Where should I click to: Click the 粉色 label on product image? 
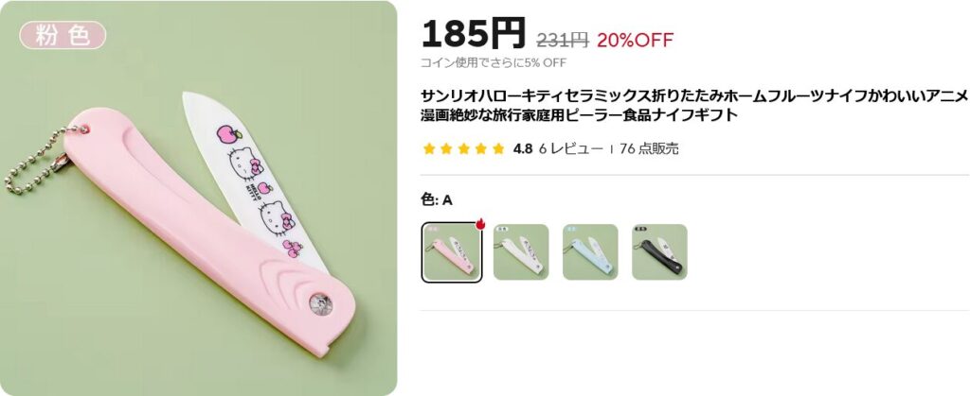tap(63, 35)
